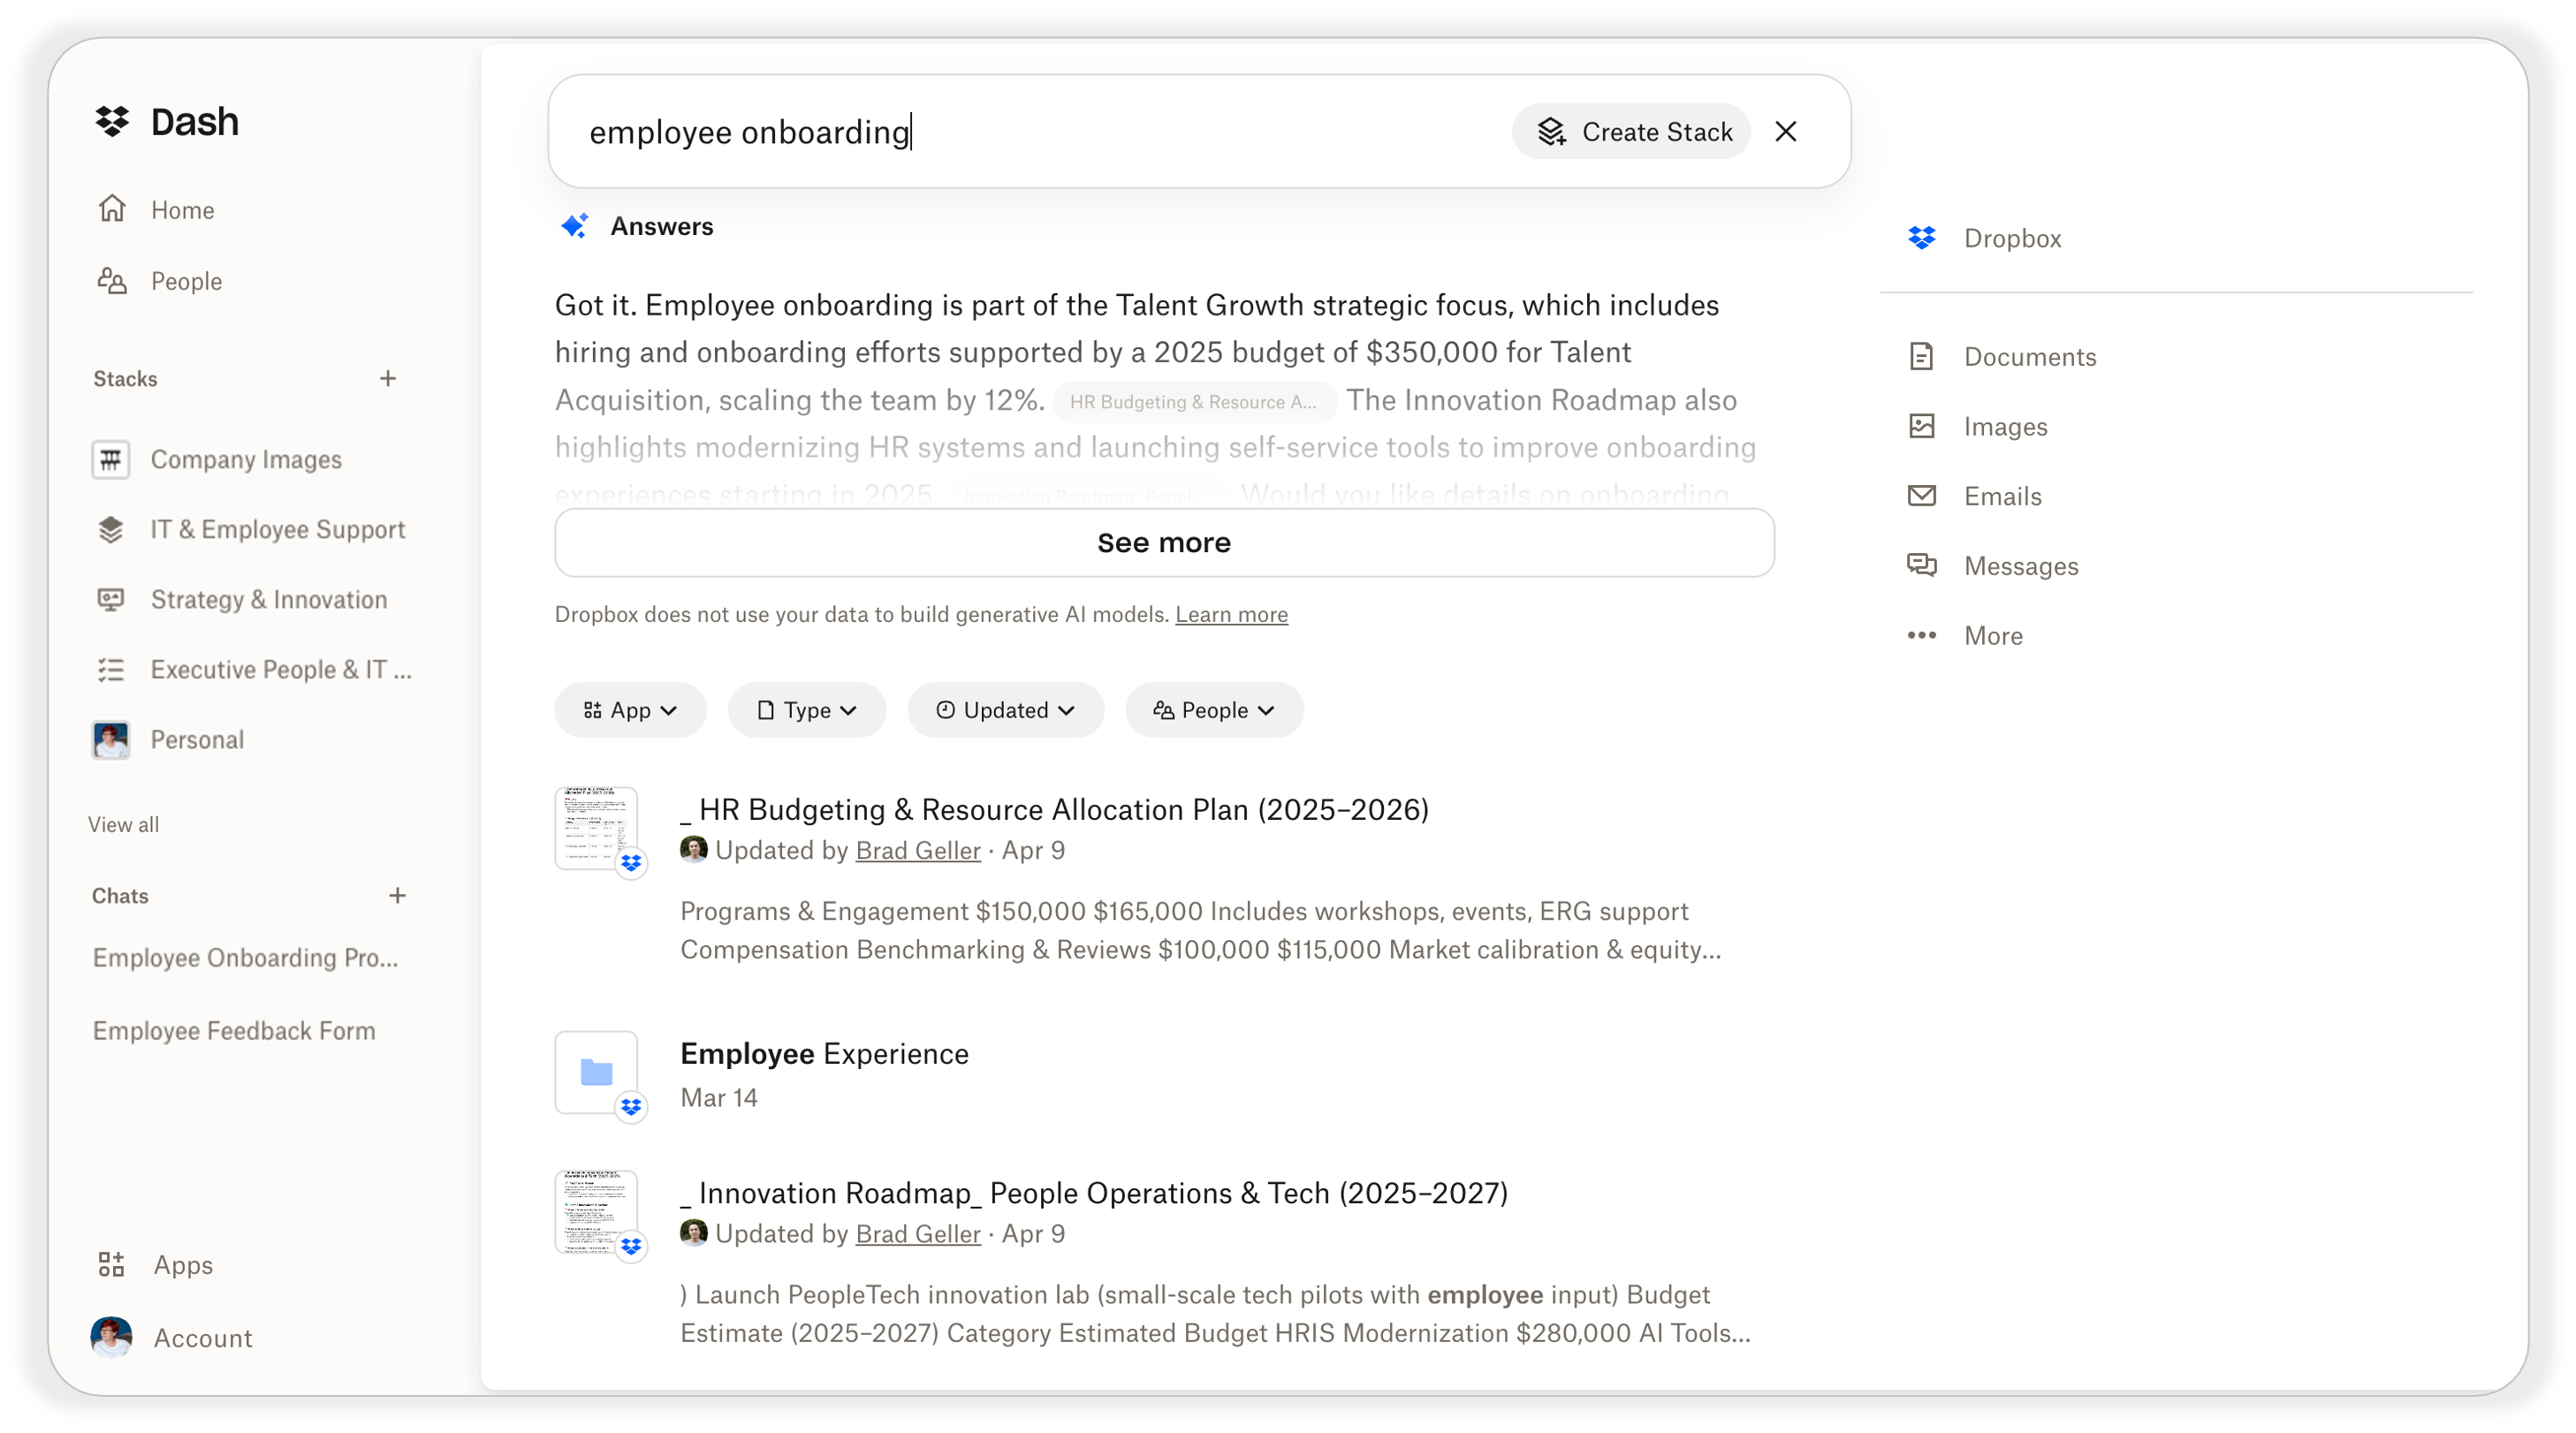Expand the Type filter dropdown
The height and width of the screenshot is (1433, 2576).
[806, 710]
